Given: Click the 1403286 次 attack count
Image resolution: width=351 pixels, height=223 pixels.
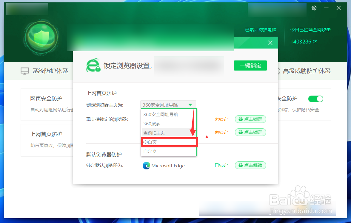Looking at the screenshot, I should (x=304, y=42).
